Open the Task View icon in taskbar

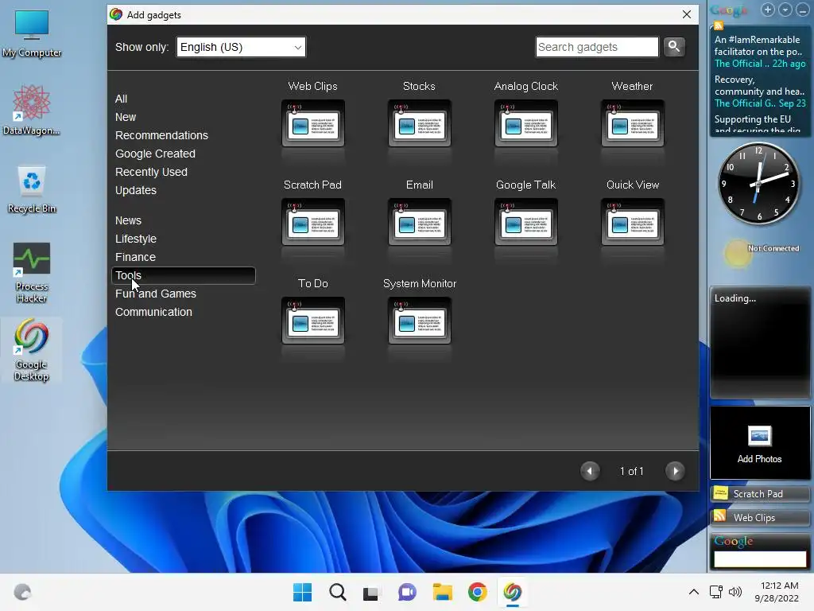tap(370, 592)
